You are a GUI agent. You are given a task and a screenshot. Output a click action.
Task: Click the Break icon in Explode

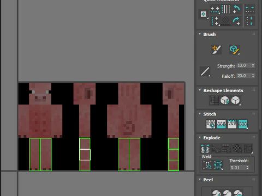click(x=205, y=149)
